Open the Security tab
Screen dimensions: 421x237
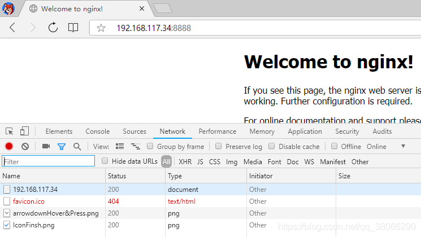(x=347, y=131)
